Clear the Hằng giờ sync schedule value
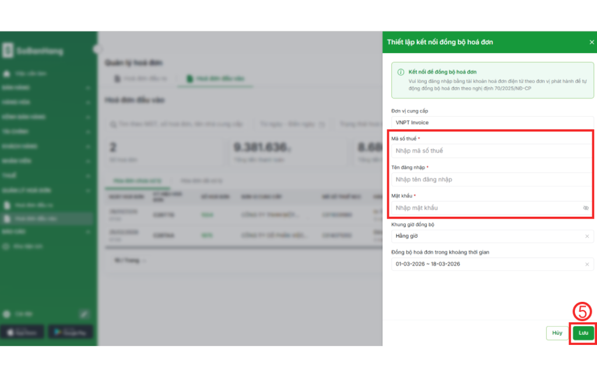The width and height of the screenshot is (597, 377). (587, 236)
